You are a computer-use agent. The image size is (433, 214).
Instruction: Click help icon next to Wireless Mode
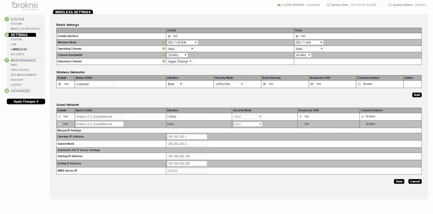(x=164, y=43)
